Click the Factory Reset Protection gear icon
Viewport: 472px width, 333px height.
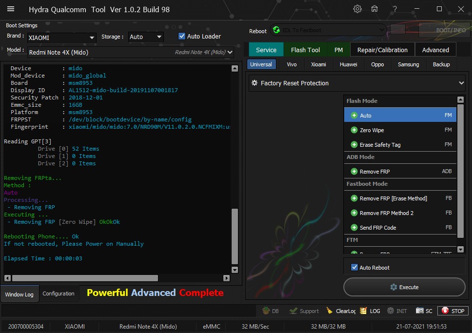[255, 83]
